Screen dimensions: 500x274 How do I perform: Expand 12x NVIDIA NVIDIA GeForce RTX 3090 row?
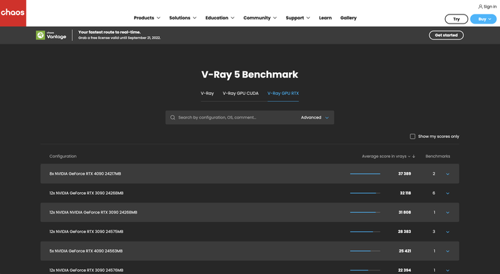(x=448, y=212)
